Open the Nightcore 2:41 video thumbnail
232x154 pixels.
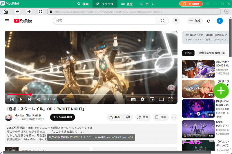(x=198, y=108)
